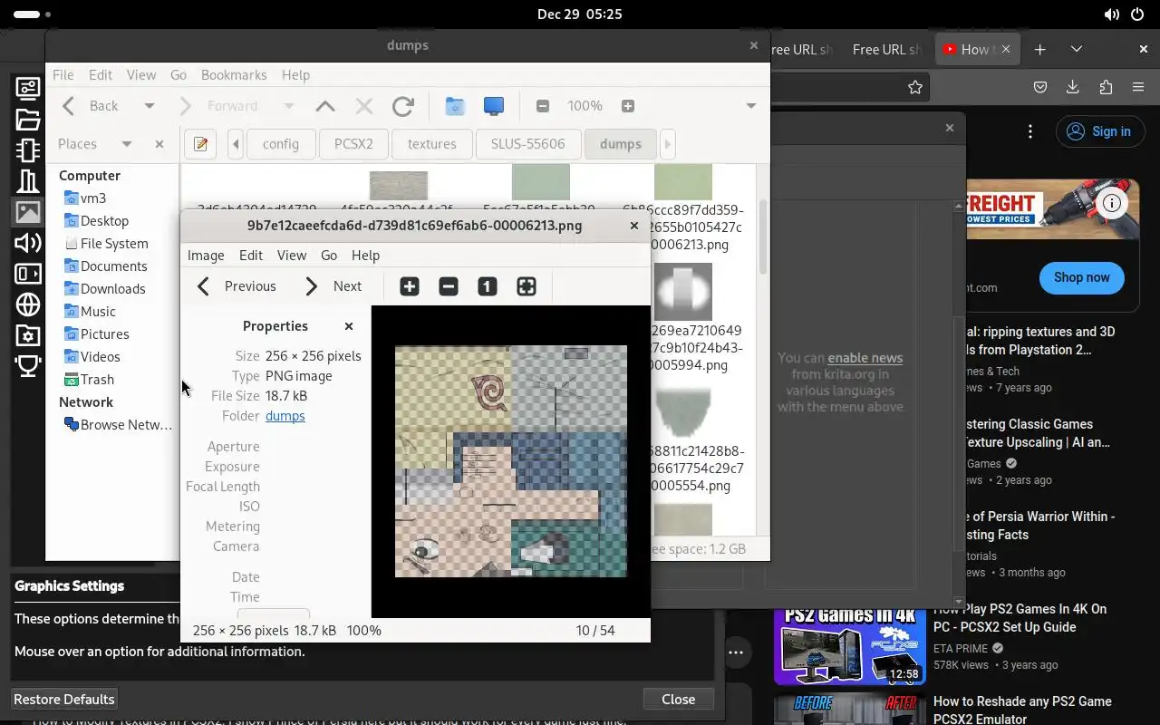Open the viewer's Go menu

(329, 256)
